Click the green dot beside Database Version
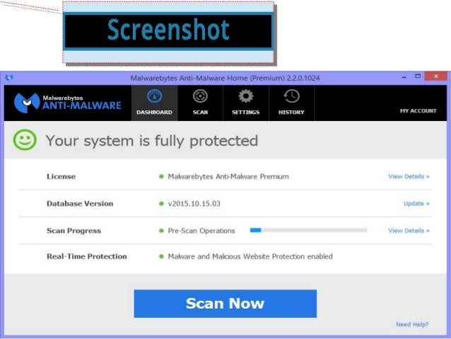The width and height of the screenshot is (451, 339). [161, 204]
